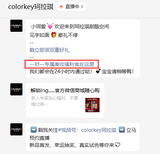Expand the chevron beside 直播中
Viewport: 160px width, 154px height.
[82, 6]
